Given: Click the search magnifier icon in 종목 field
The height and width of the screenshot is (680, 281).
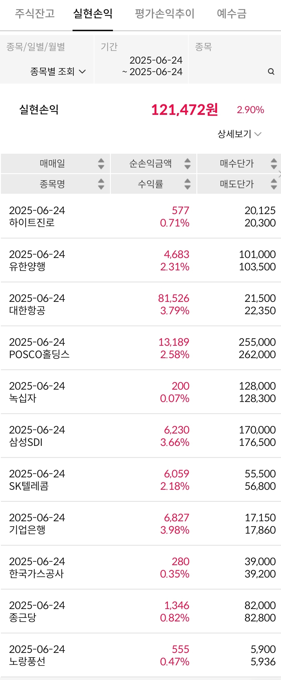Looking at the screenshot, I should click(271, 72).
